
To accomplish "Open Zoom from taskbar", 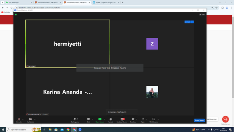I will [80, 129].
